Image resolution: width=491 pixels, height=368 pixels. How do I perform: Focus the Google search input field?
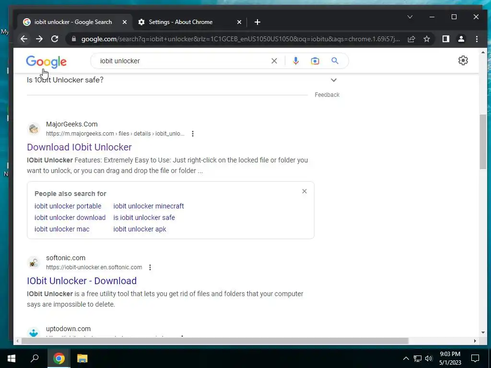(182, 61)
